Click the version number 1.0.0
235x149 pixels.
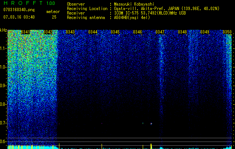pyautogui.click(x=50, y=3)
